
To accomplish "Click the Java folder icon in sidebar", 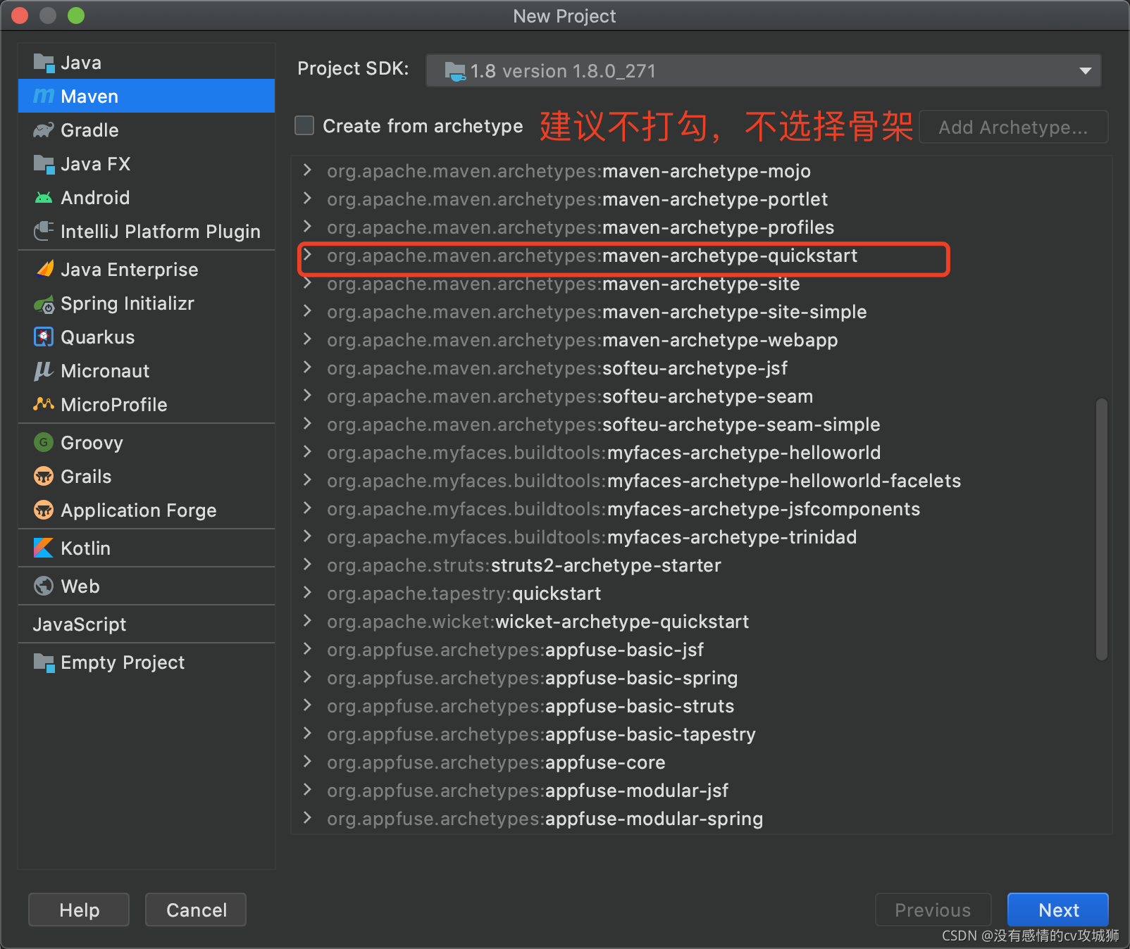I will pos(44,63).
